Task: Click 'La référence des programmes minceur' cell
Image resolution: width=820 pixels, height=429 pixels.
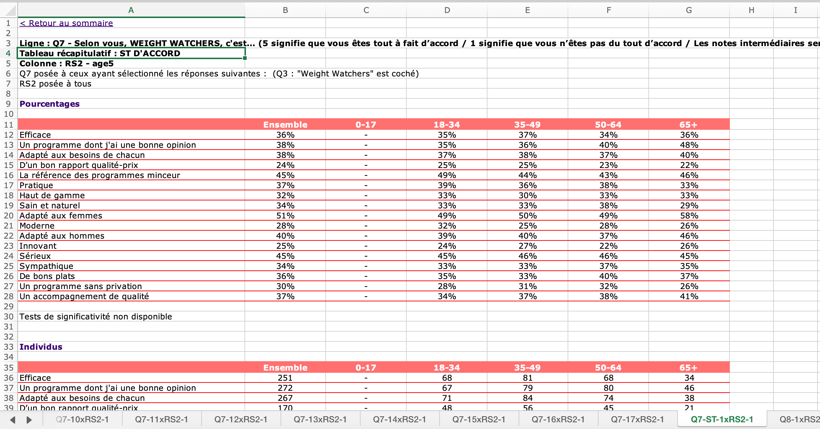Action: [x=131, y=175]
